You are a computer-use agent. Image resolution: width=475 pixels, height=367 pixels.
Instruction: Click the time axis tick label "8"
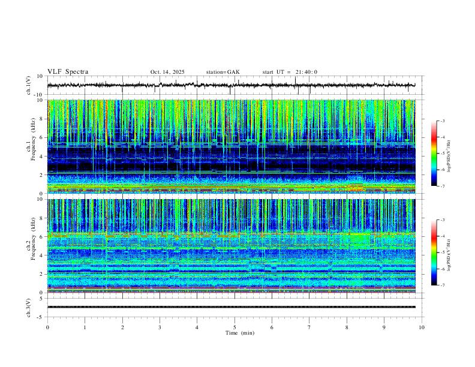tap(347, 327)
